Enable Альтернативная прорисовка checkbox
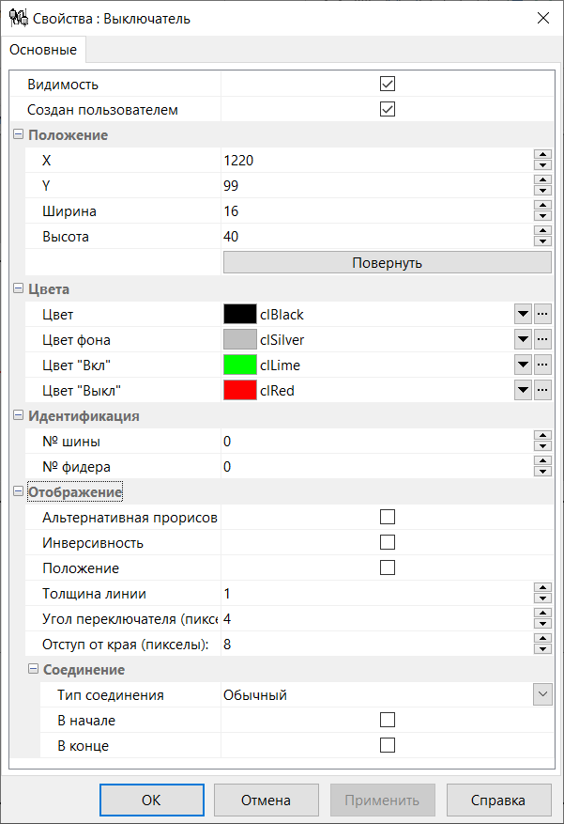The height and width of the screenshot is (824, 564). (x=388, y=517)
